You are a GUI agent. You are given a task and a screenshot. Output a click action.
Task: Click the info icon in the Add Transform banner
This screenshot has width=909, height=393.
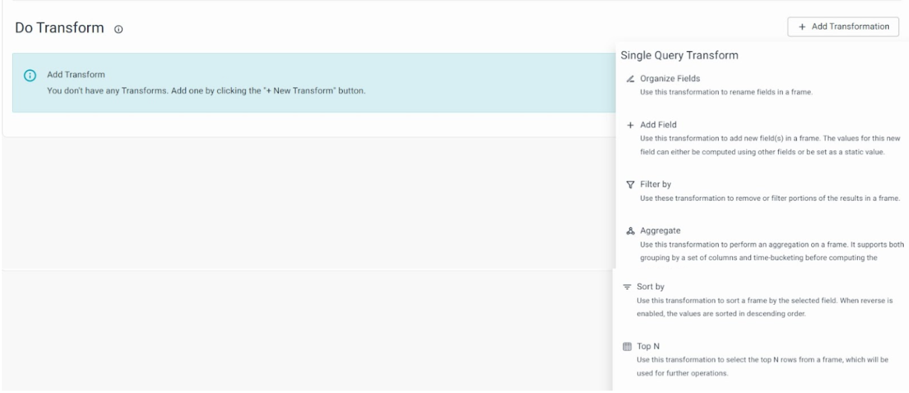30,75
